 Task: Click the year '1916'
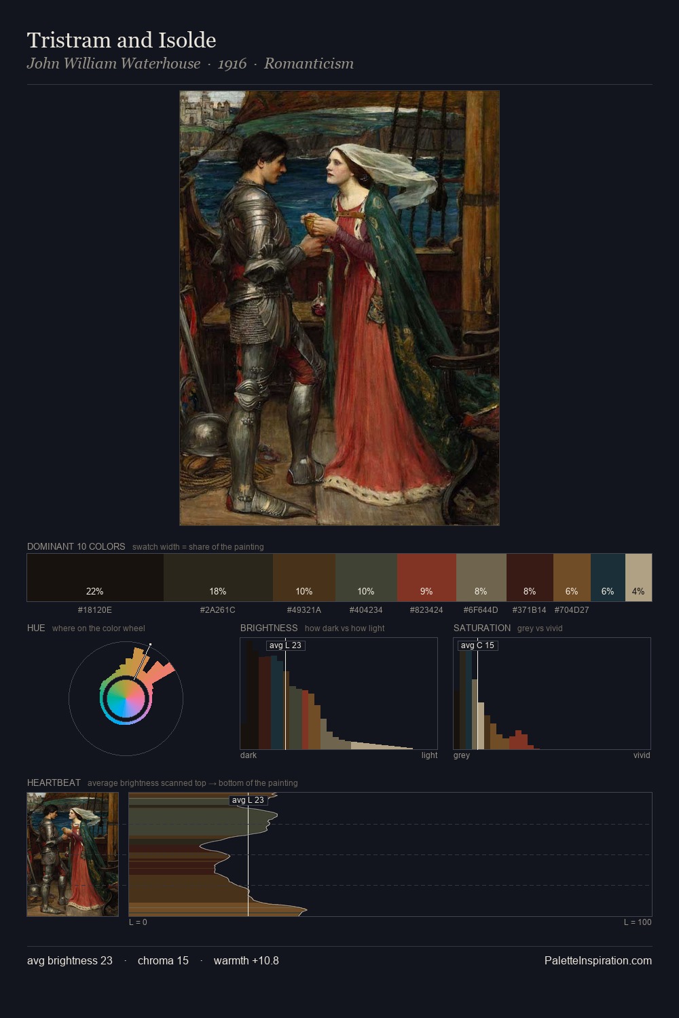(x=232, y=64)
